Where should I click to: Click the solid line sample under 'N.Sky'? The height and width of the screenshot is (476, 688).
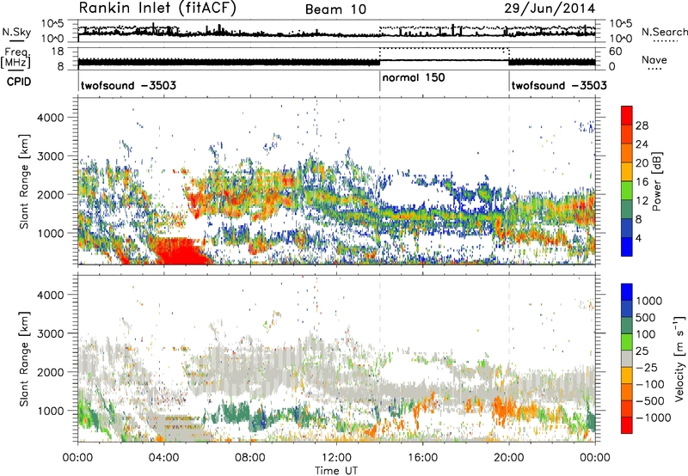pos(16,40)
